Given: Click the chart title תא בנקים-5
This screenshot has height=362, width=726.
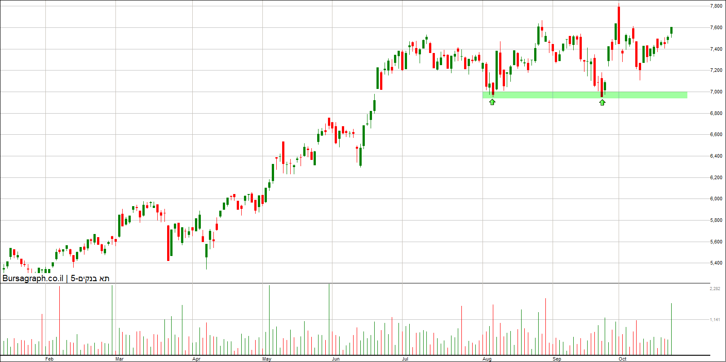Looking at the screenshot, I should pos(90,278).
